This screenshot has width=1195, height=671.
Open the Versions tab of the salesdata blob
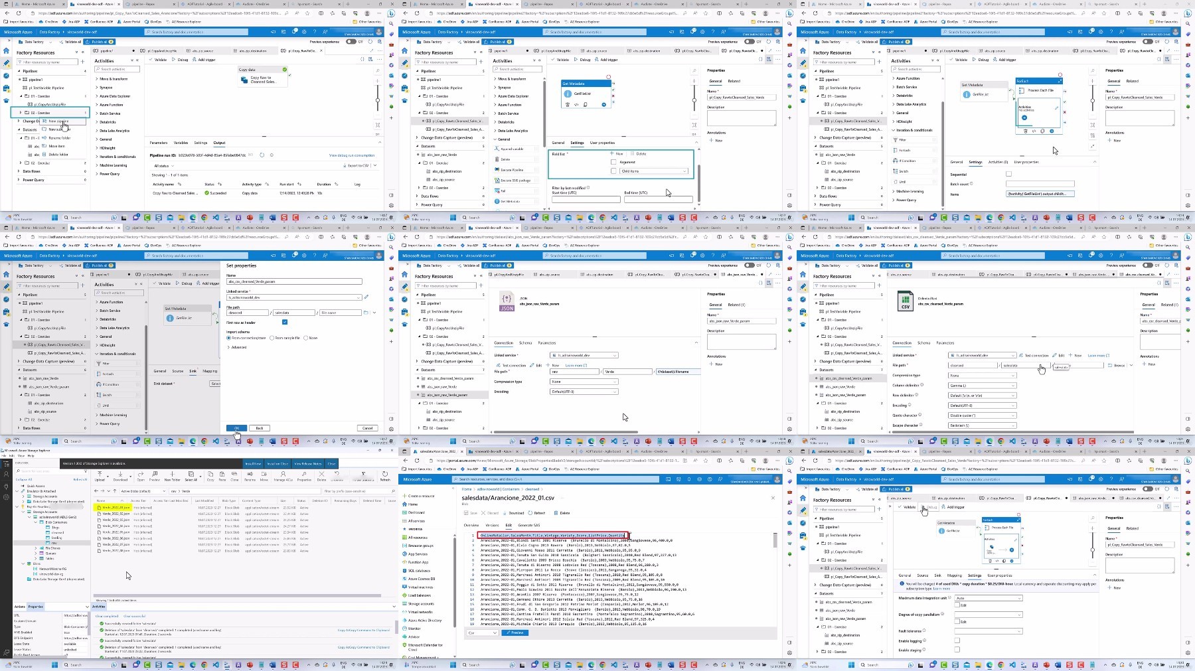point(492,525)
